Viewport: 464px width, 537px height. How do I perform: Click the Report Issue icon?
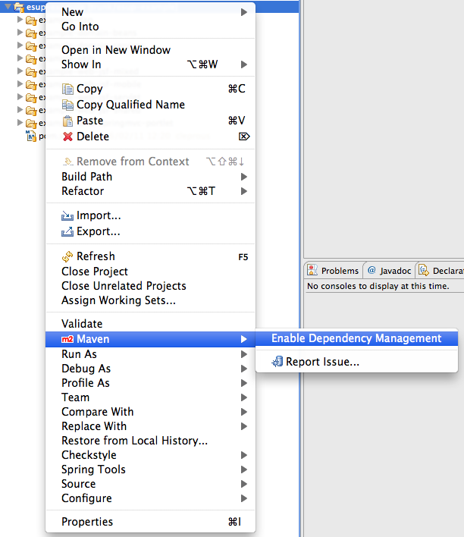tap(278, 362)
